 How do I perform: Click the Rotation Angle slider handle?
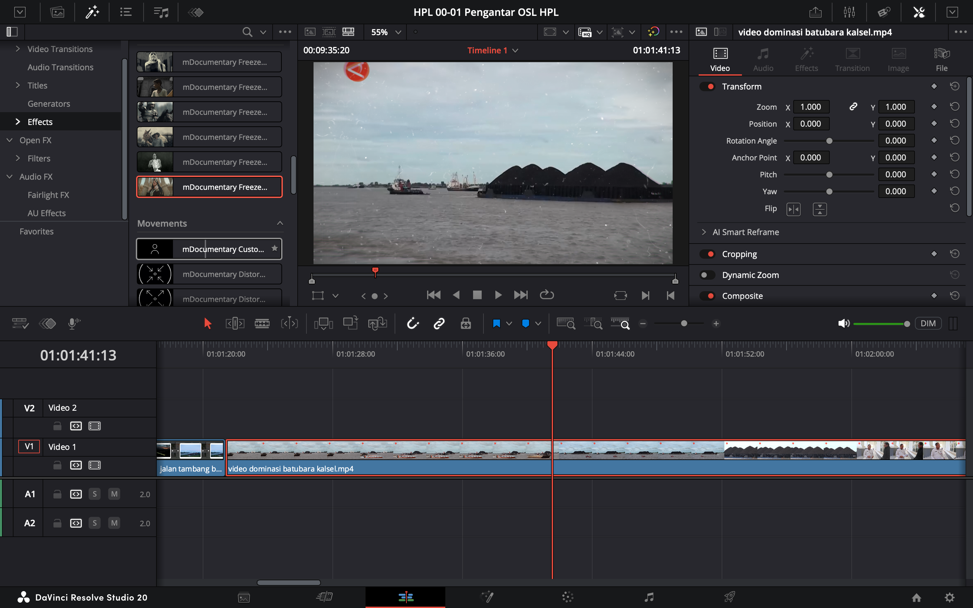pos(829,141)
